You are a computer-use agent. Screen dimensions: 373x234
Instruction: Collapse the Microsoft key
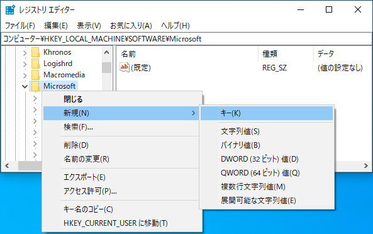(x=25, y=86)
